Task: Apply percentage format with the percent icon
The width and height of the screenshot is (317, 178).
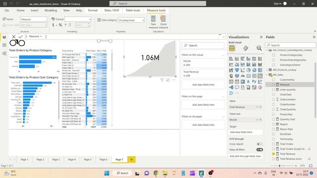Action: pos(60,25)
